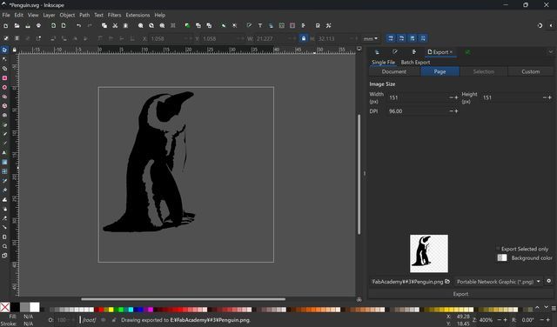Open Background color swatch
Image resolution: width=557 pixels, height=327 pixels.
pos(502,257)
